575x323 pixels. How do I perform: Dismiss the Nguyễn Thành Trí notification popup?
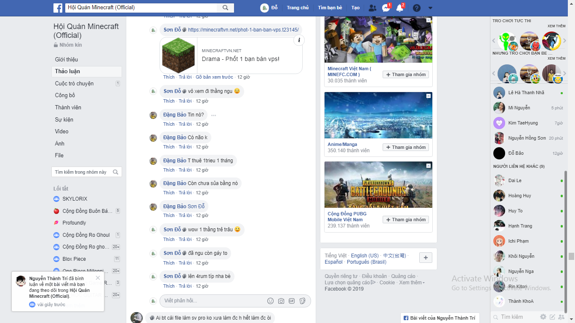coord(98,278)
